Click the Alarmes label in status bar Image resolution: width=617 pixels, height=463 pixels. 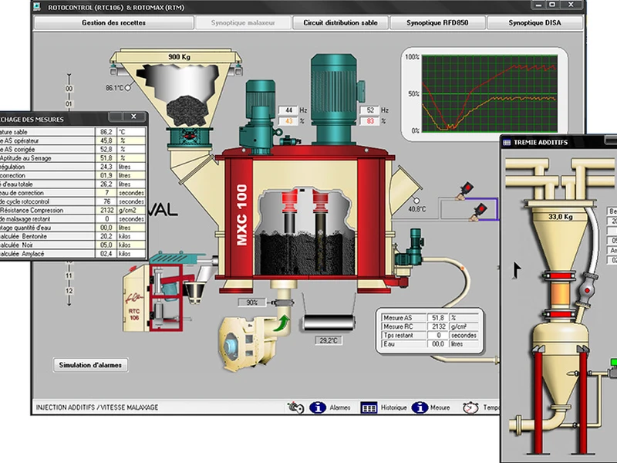tap(340, 407)
